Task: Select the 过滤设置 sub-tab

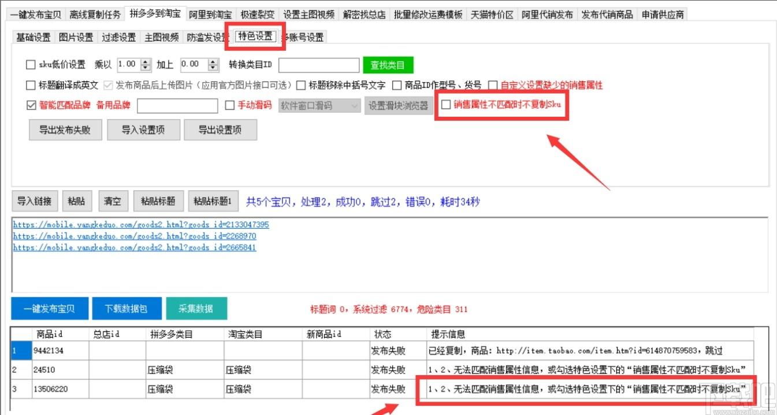Action: pos(118,37)
